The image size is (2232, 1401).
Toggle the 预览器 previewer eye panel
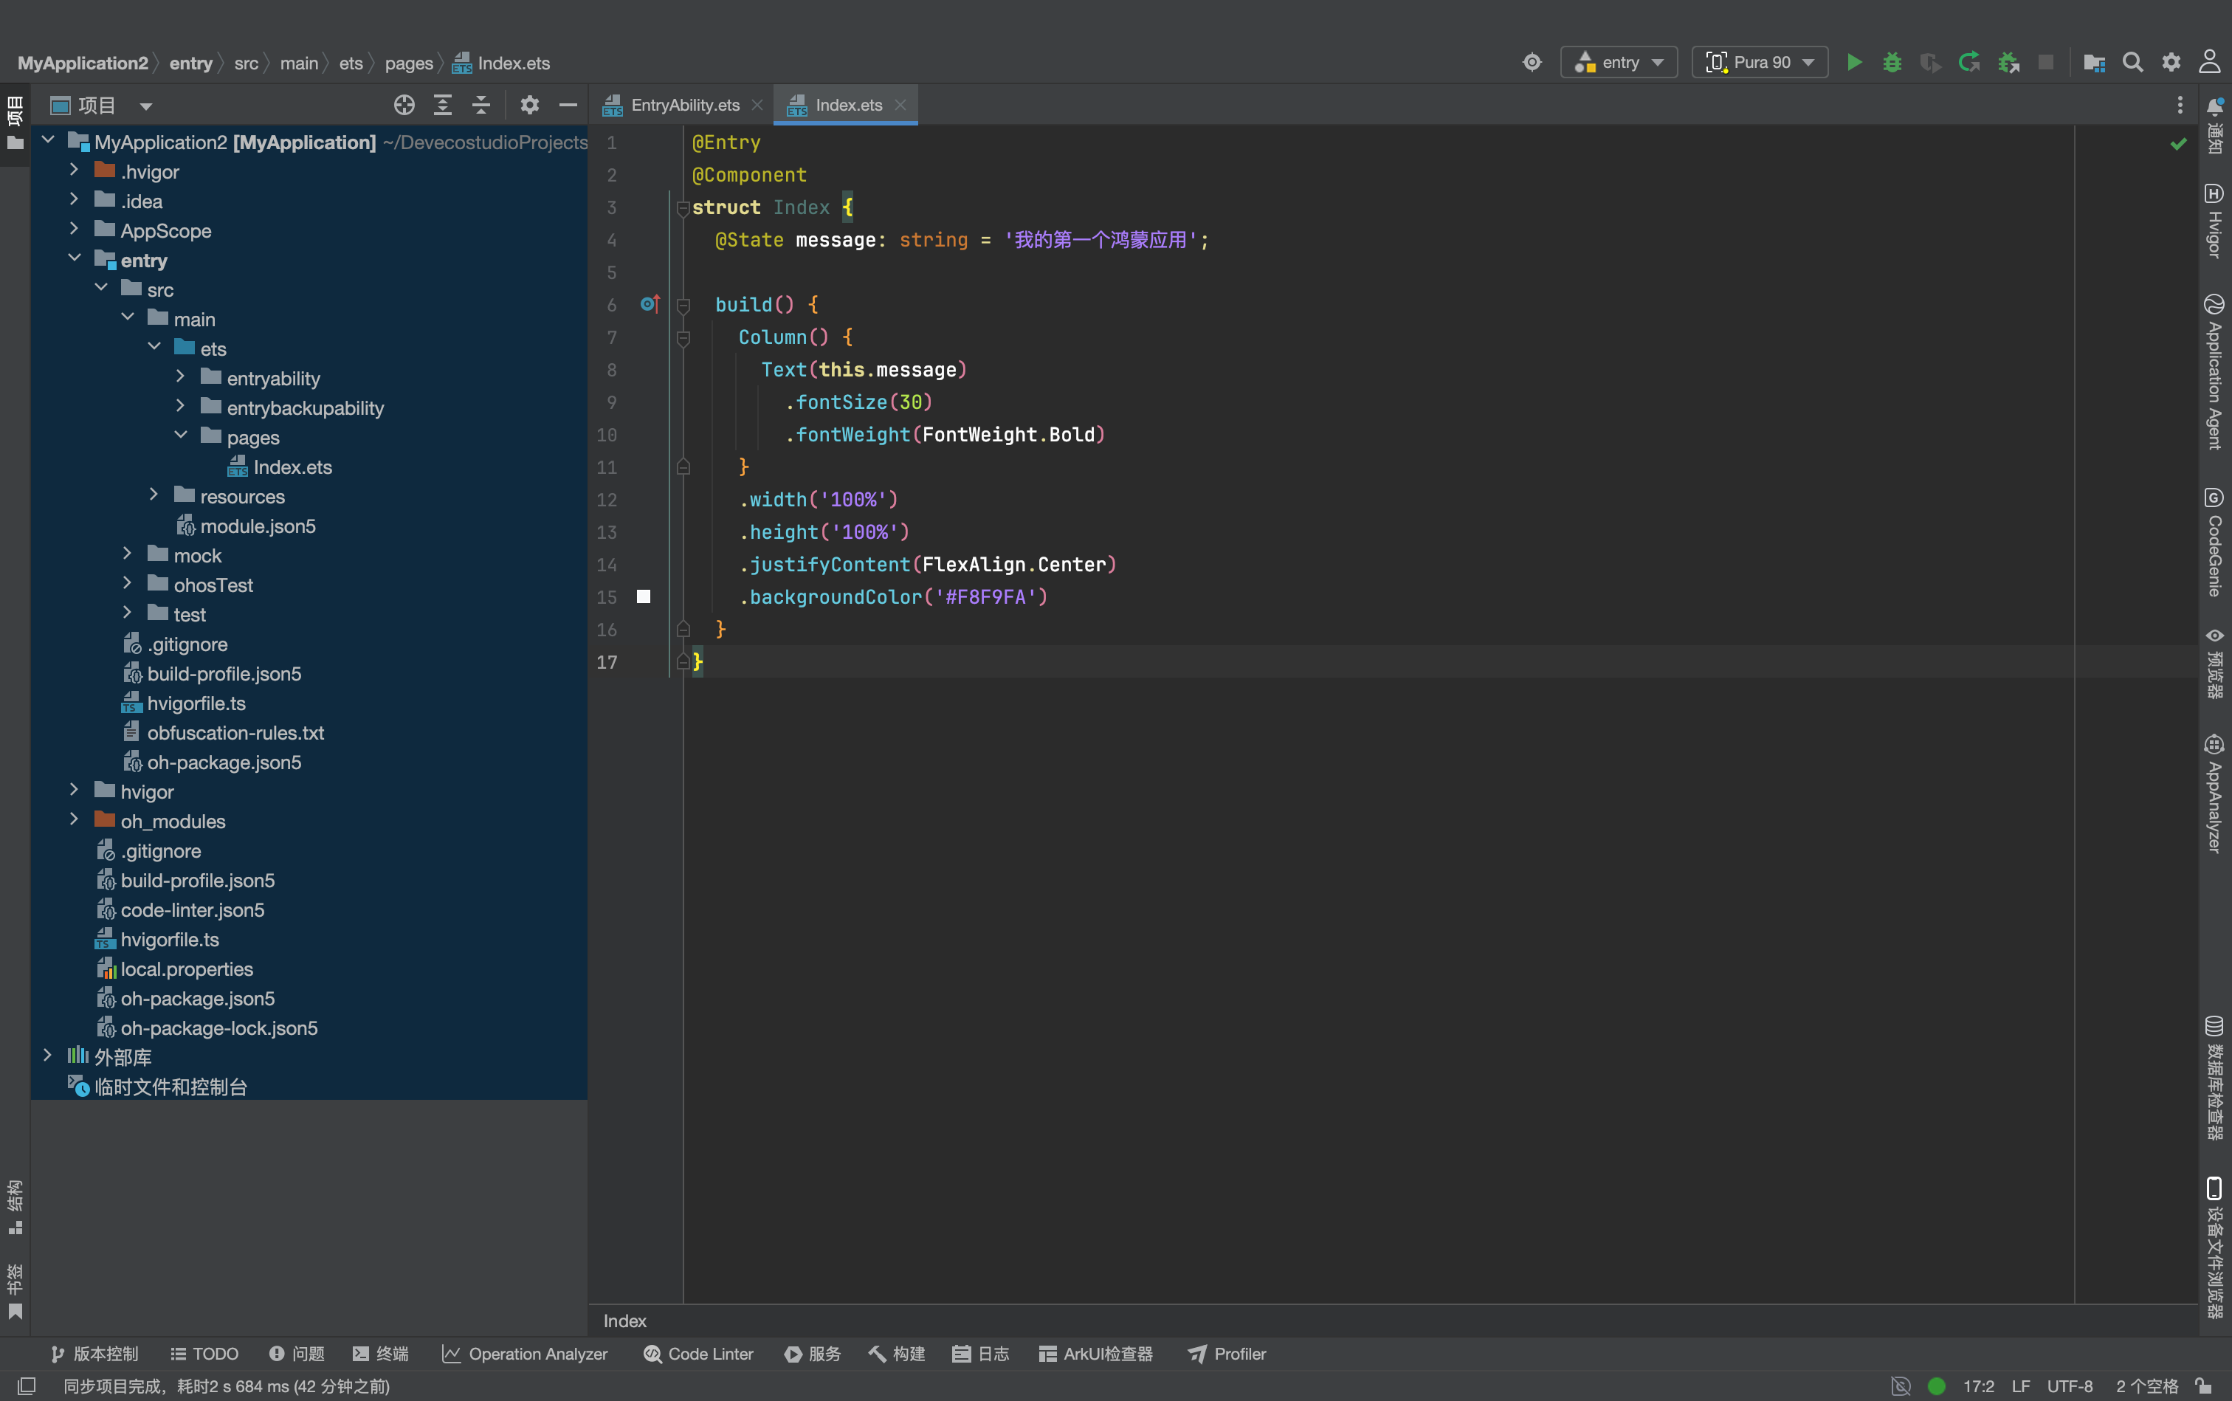pos(2214,664)
